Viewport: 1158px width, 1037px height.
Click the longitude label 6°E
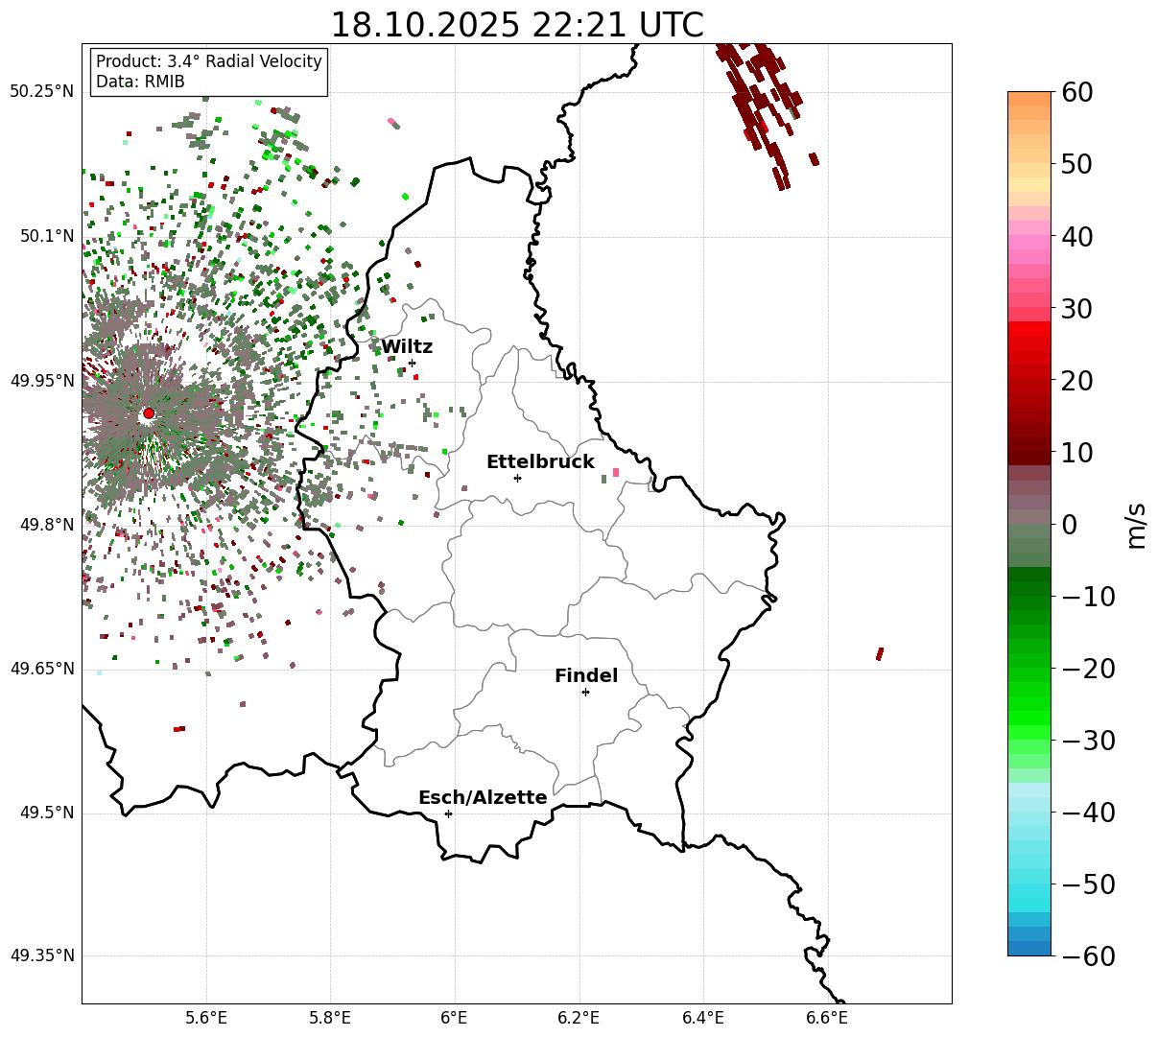point(455,1018)
